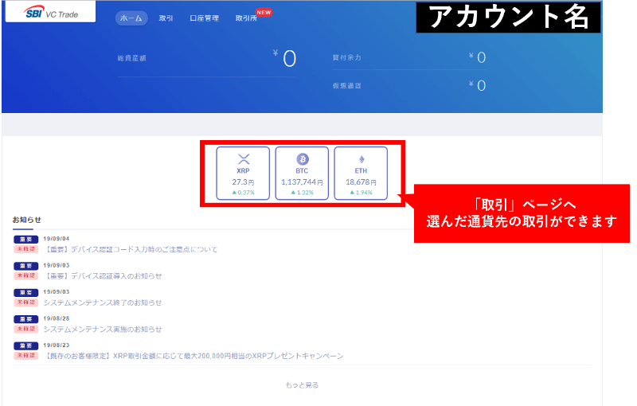This screenshot has height=406, width=637.
Task: Open the 口座管理 menu
Action: pos(205,18)
